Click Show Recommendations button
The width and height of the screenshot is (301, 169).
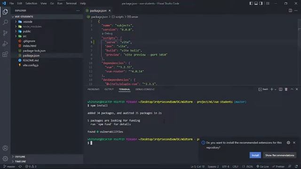(x=280, y=155)
